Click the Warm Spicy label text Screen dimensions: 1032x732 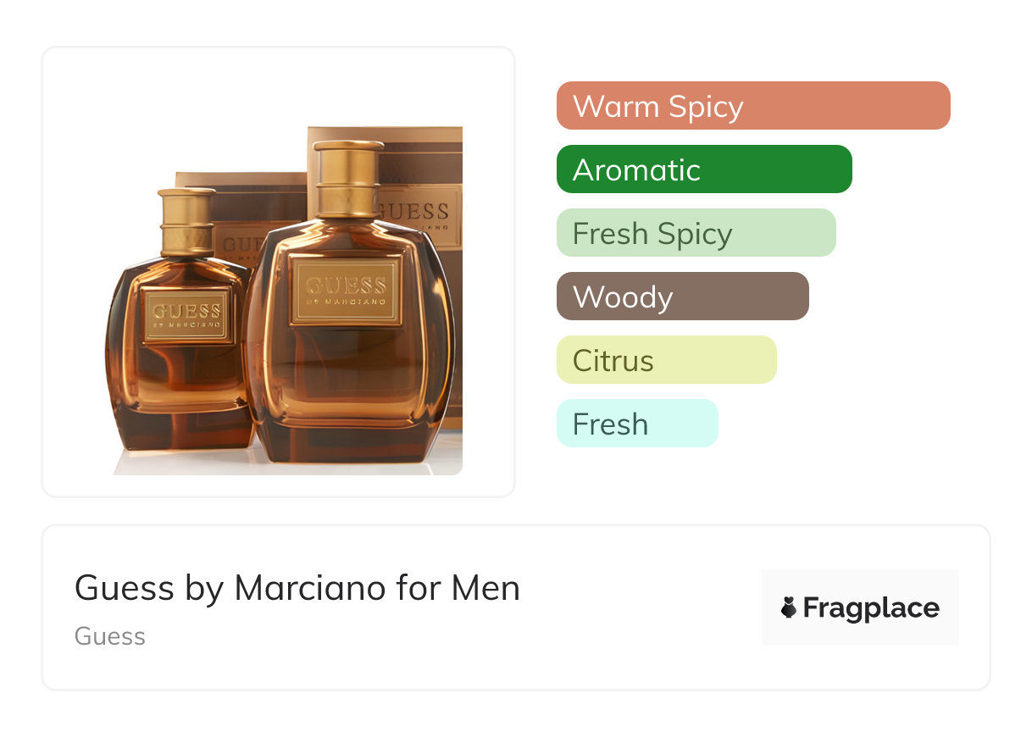click(x=657, y=107)
